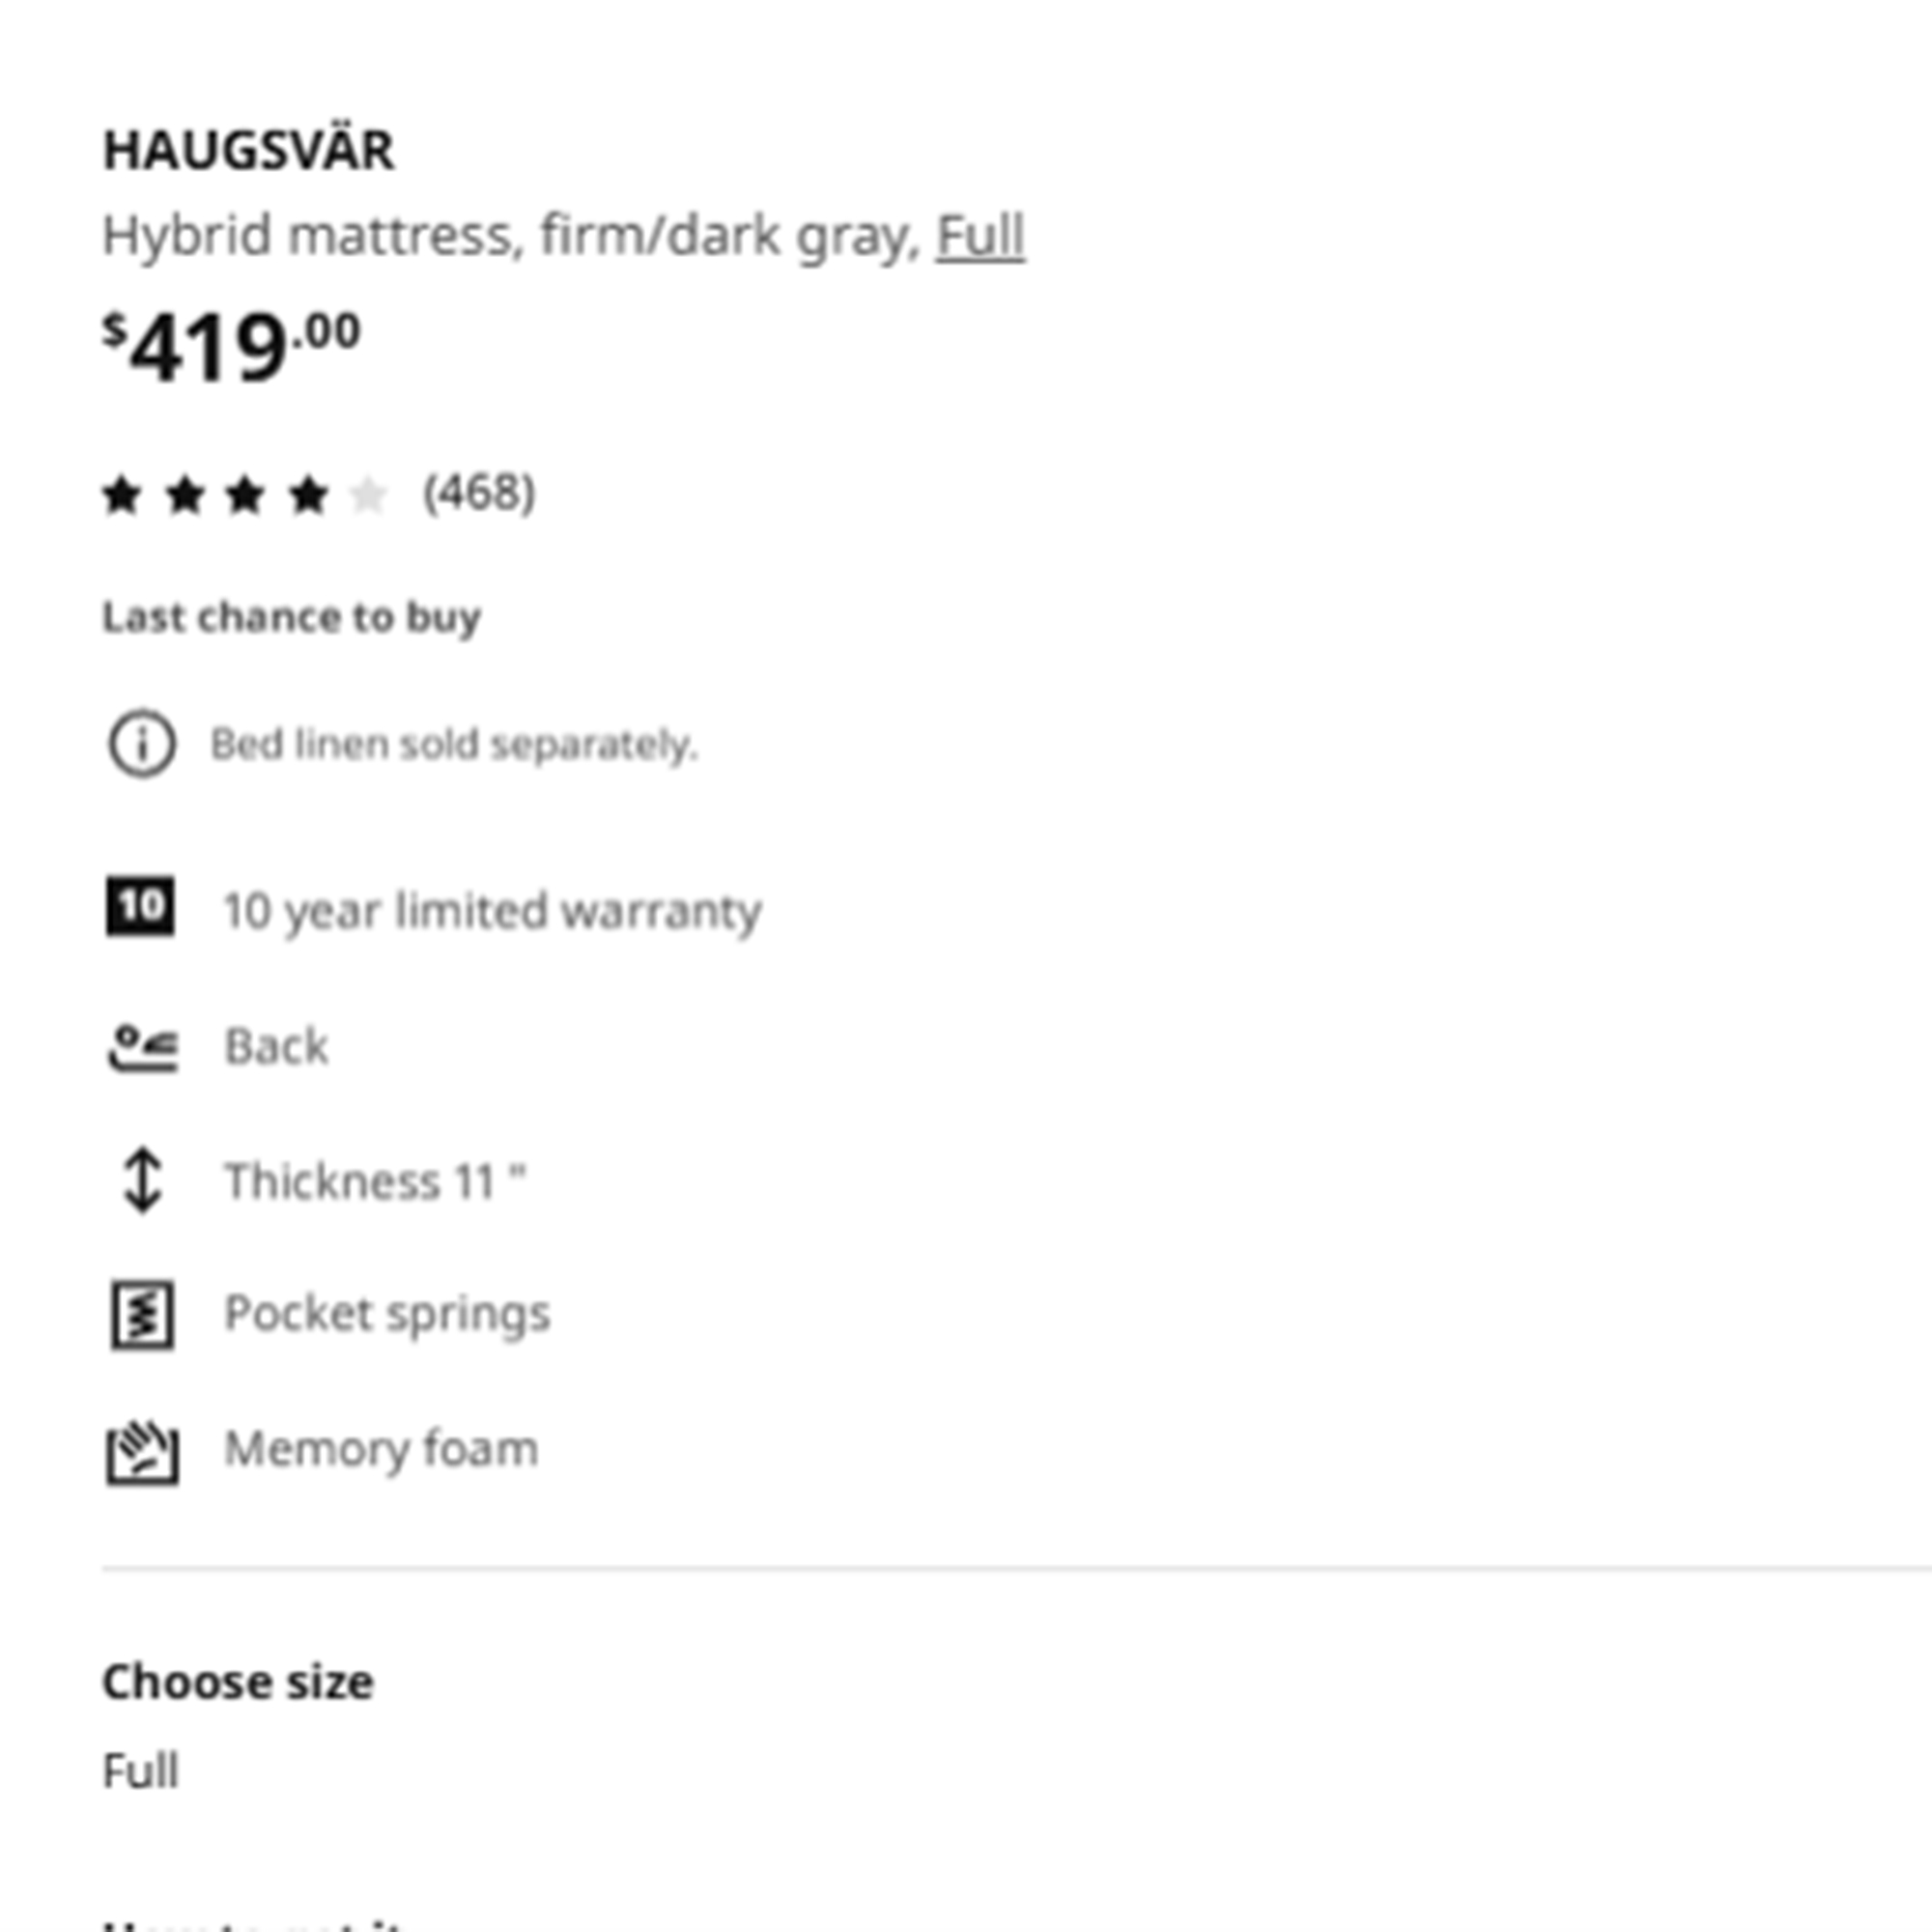Click the info circle icon beside Bed linen
The width and height of the screenshot is (1932, 1932).
(141, 744)
